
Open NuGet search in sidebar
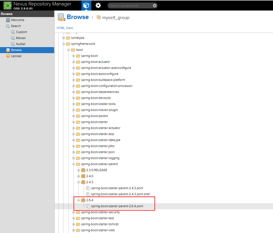(x=21, y=44)
